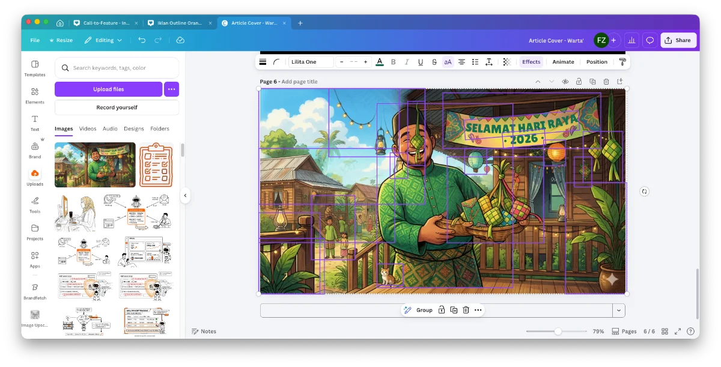Add a new page after page 6
The width and height of the screenshot is (721, 367).
point(620,82)
